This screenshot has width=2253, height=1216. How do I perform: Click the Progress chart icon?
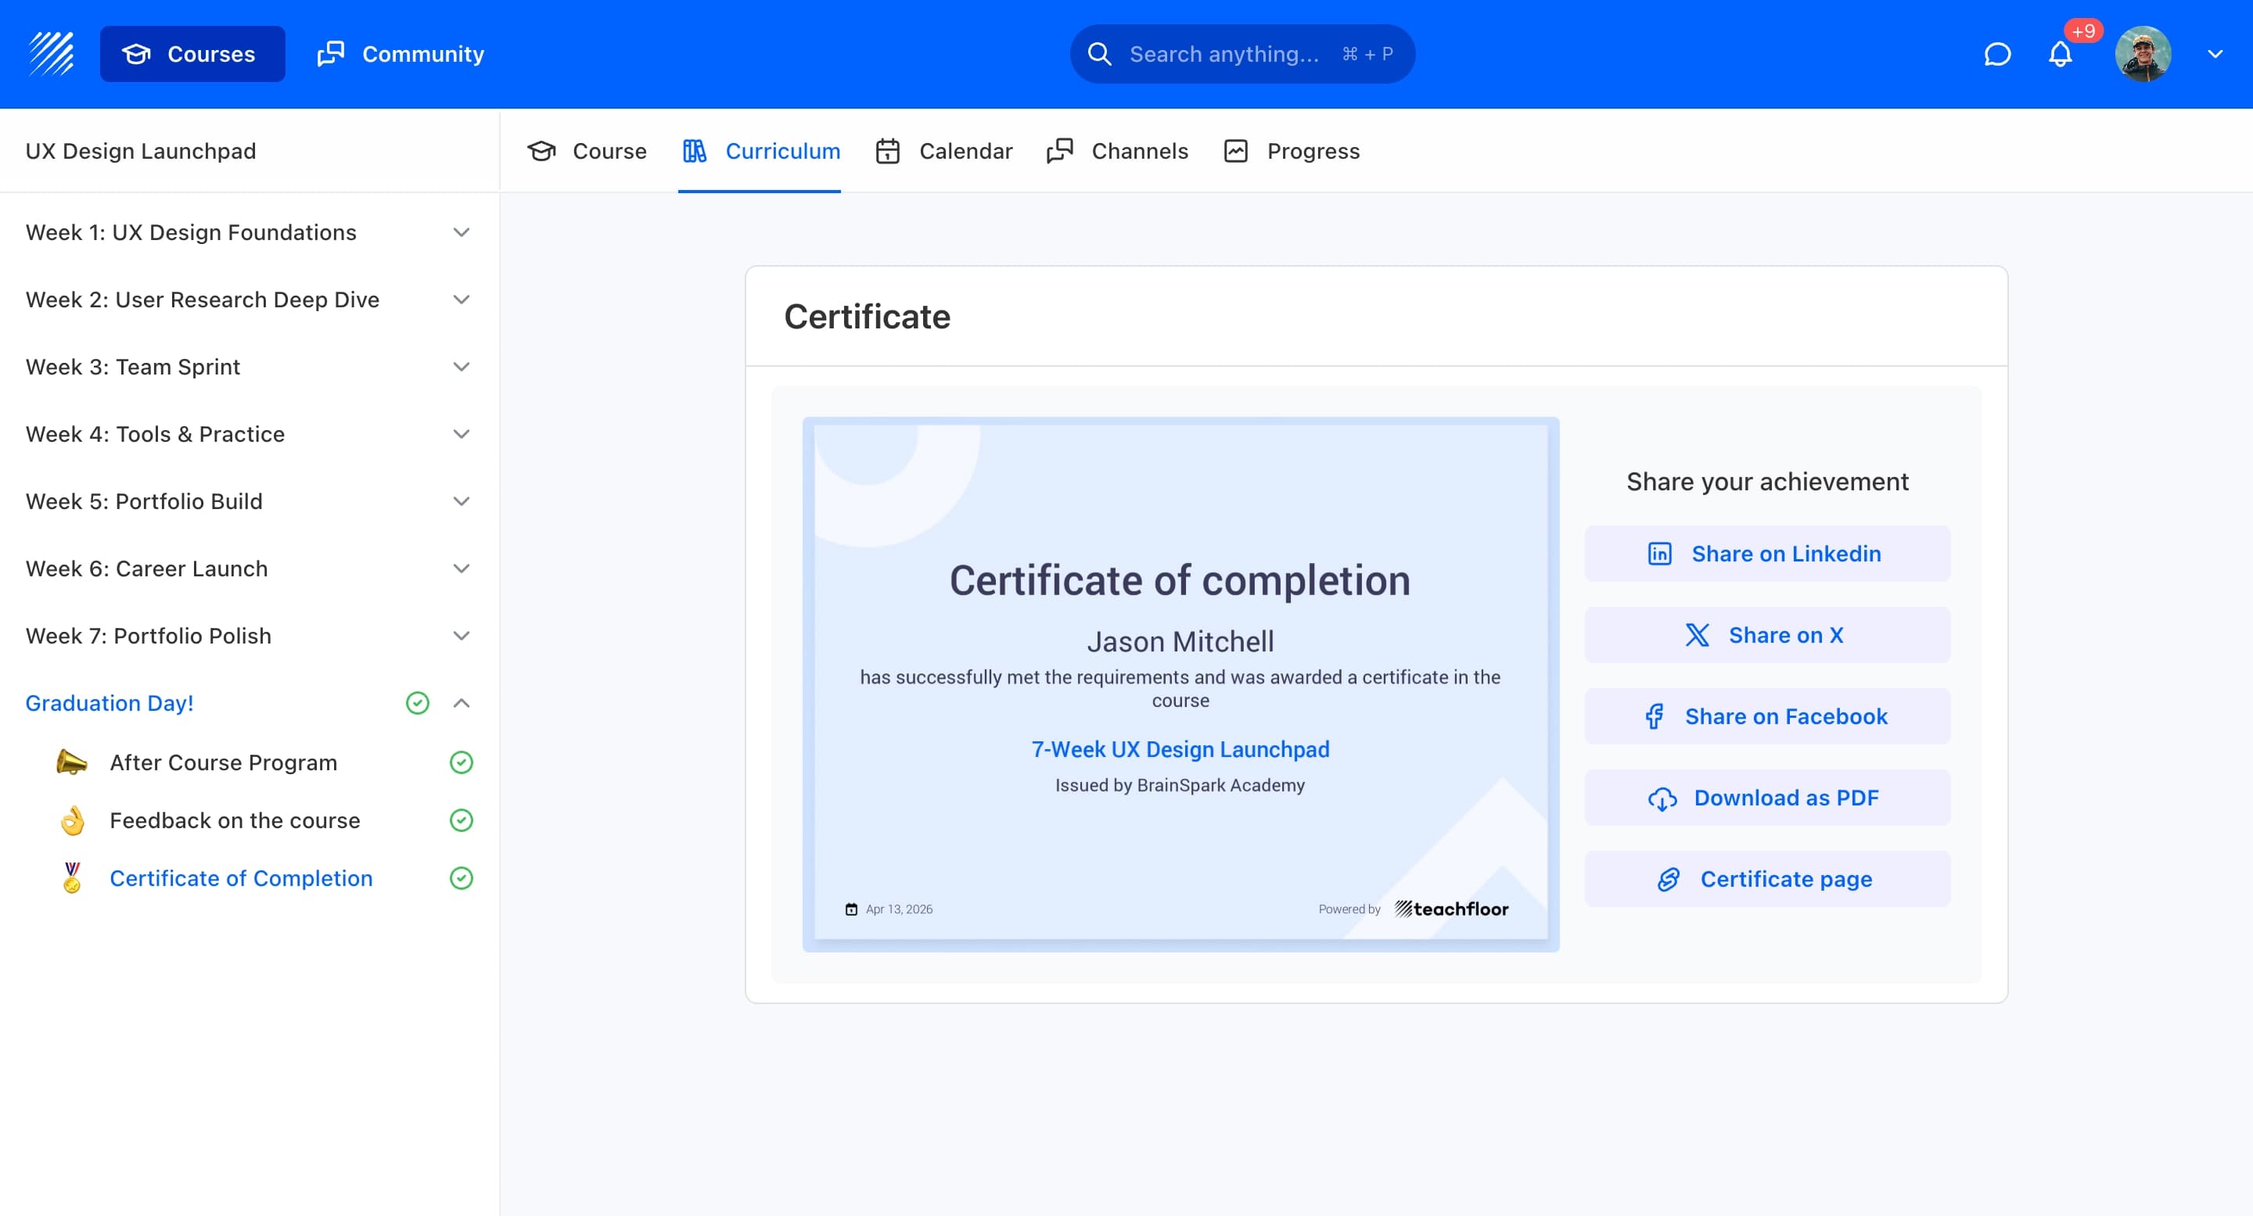click(1236, 151)
